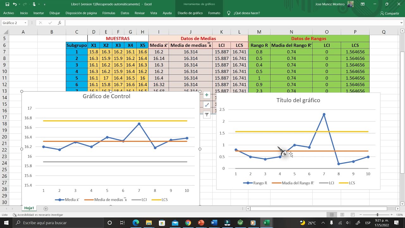Click the zoom slider handle

(377, 215)
